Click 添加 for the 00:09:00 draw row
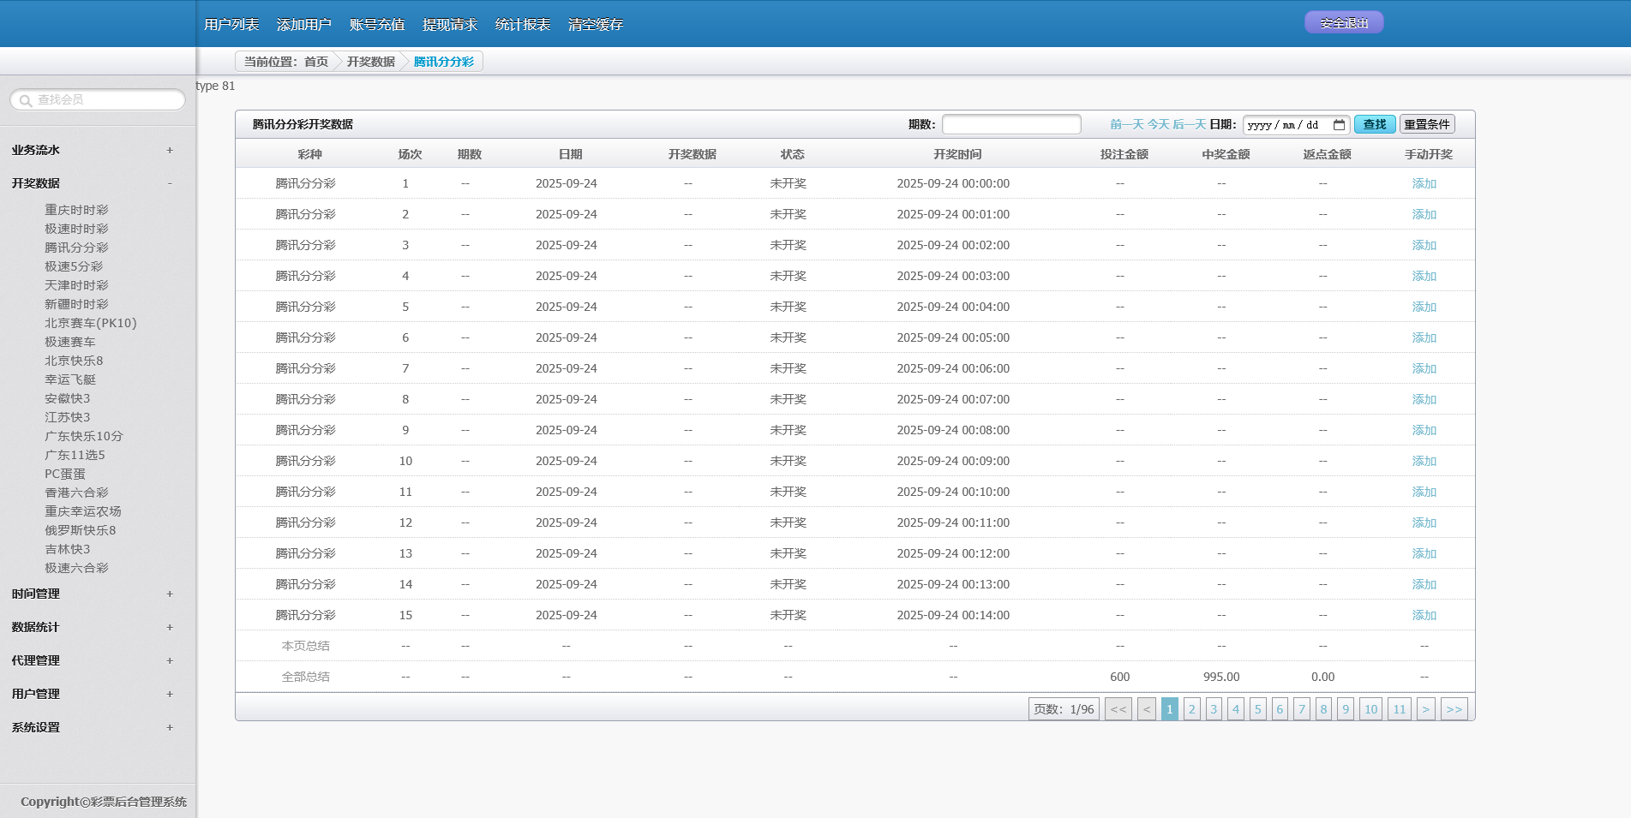The width and height of the screenshot is (1631, 818). 1424,461
